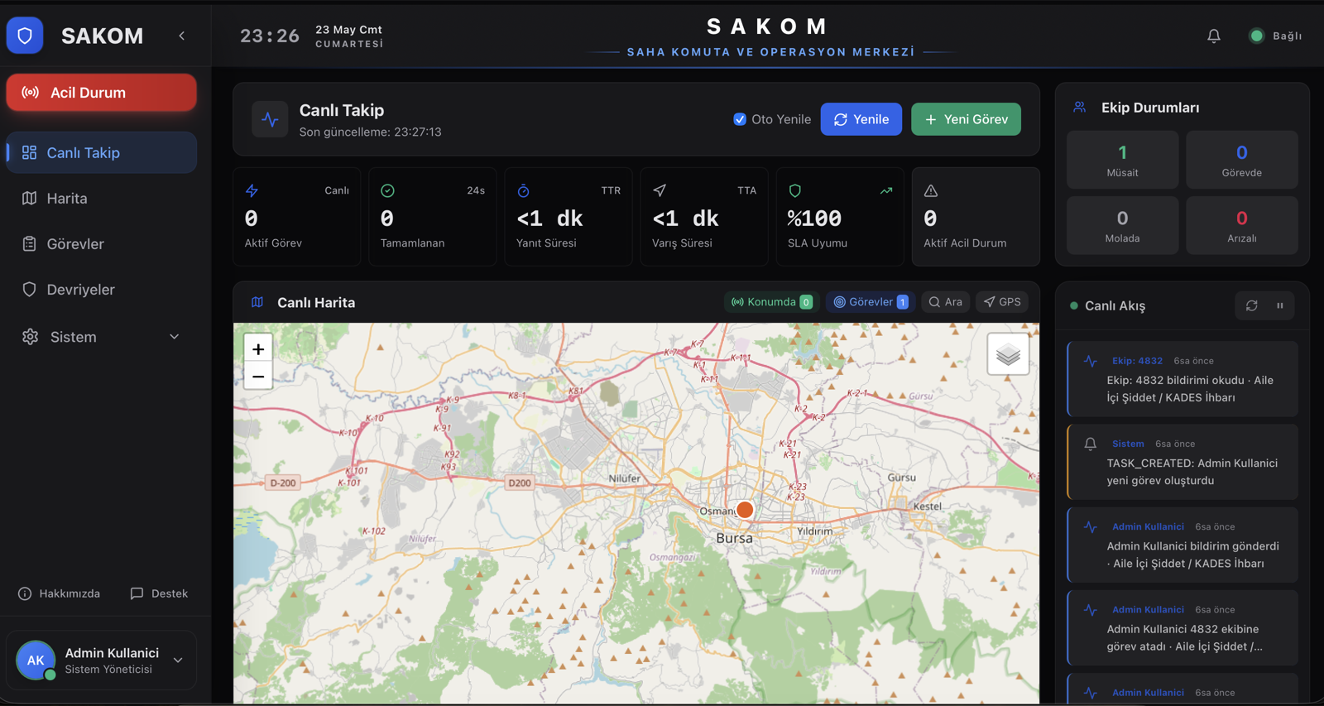
Task: Open the Ara search on map
Action: click(945, 302)
